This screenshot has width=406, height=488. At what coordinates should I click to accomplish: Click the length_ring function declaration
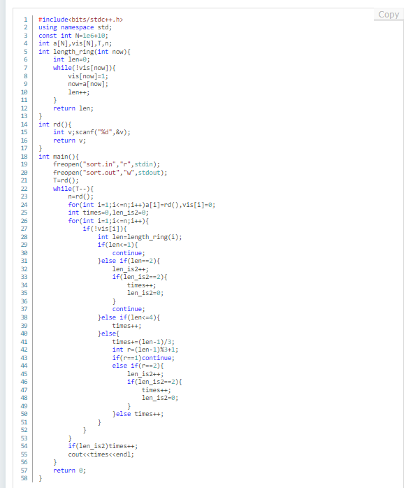(85, 52)
